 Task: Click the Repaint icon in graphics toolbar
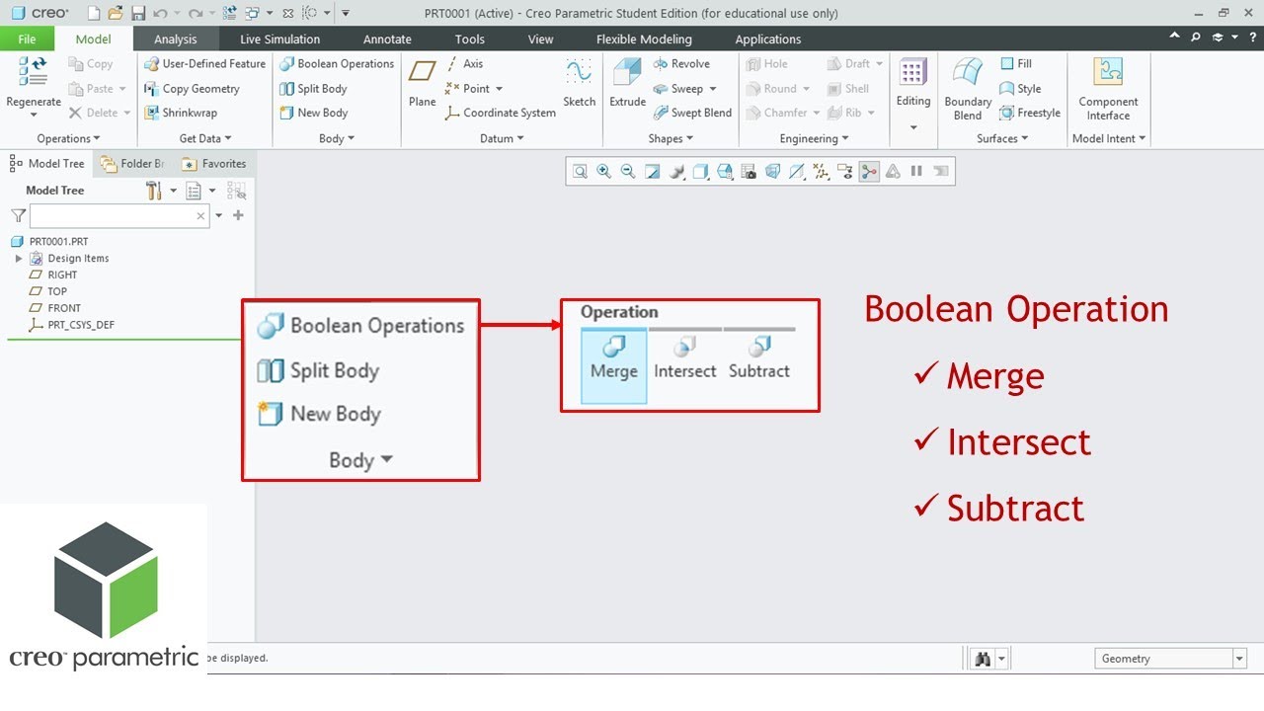pos(653,172)
